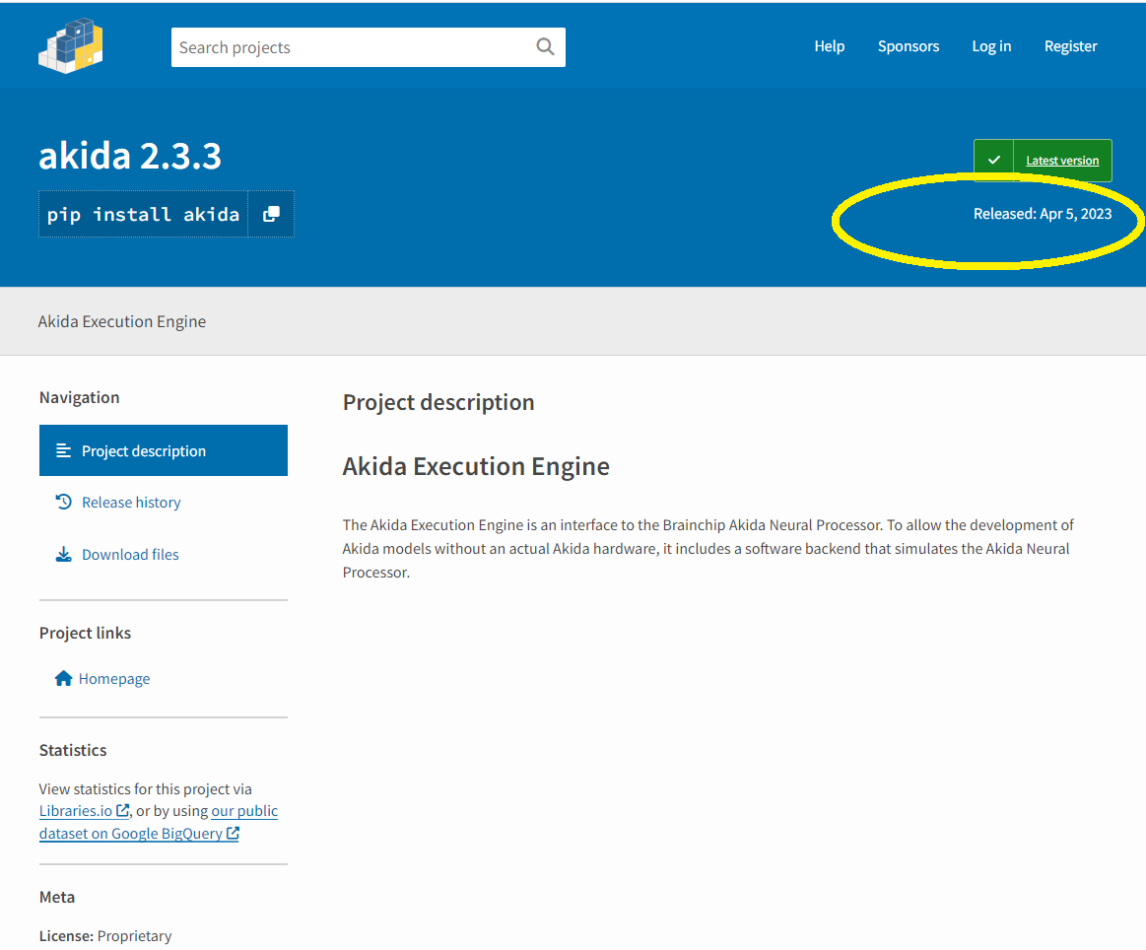Select the Project description tab
The width and height of the screenshot is (1146, 950).
144,450
